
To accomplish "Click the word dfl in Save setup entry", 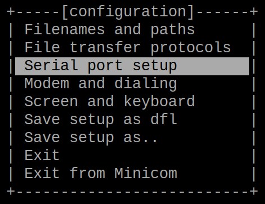I will click(164, 119).
